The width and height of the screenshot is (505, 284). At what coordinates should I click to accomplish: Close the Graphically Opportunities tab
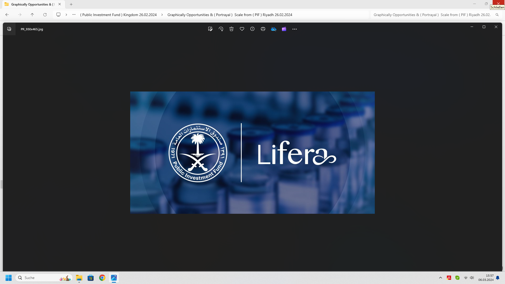60,4
